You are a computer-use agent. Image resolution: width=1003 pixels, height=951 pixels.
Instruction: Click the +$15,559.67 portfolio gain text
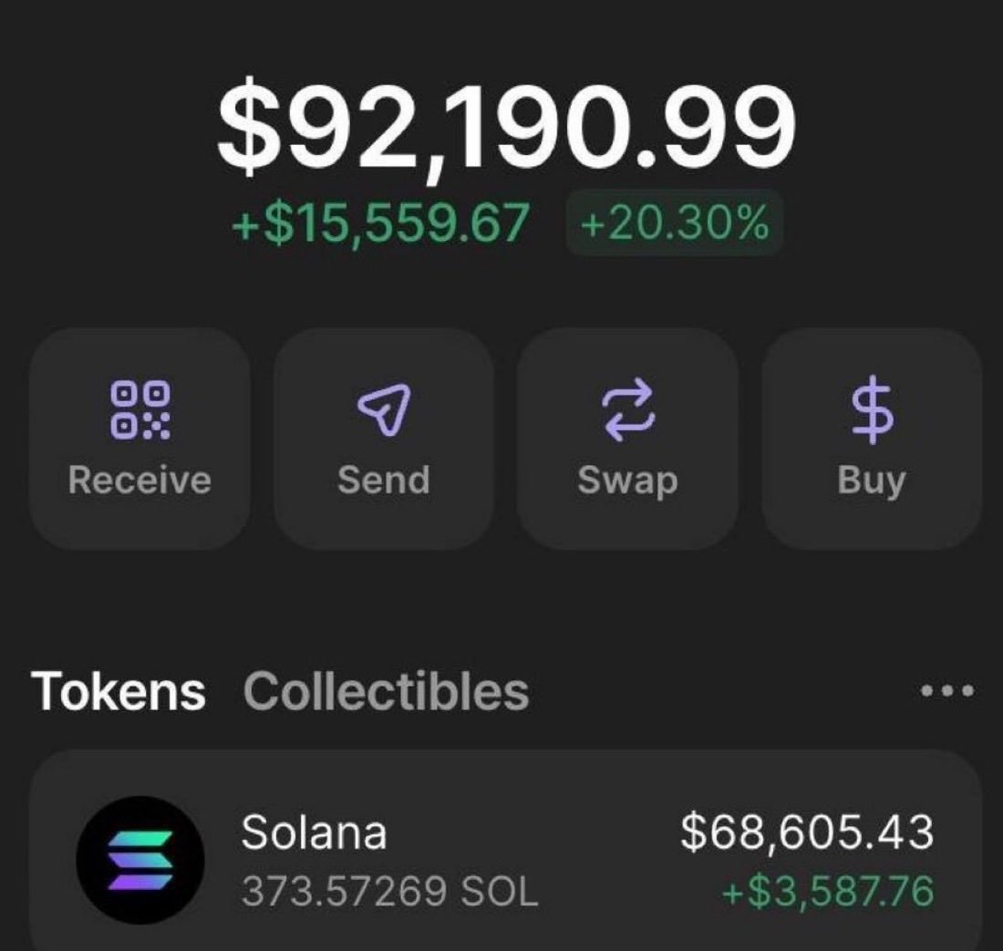pos(380,223)
